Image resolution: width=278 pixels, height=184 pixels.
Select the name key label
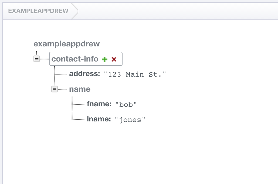pyautogui.click(x=80, y=89)
